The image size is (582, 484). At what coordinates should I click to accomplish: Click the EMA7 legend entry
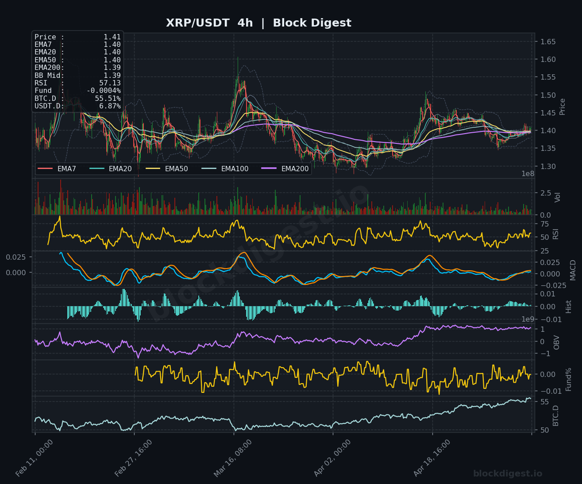(x=57, y=169)
